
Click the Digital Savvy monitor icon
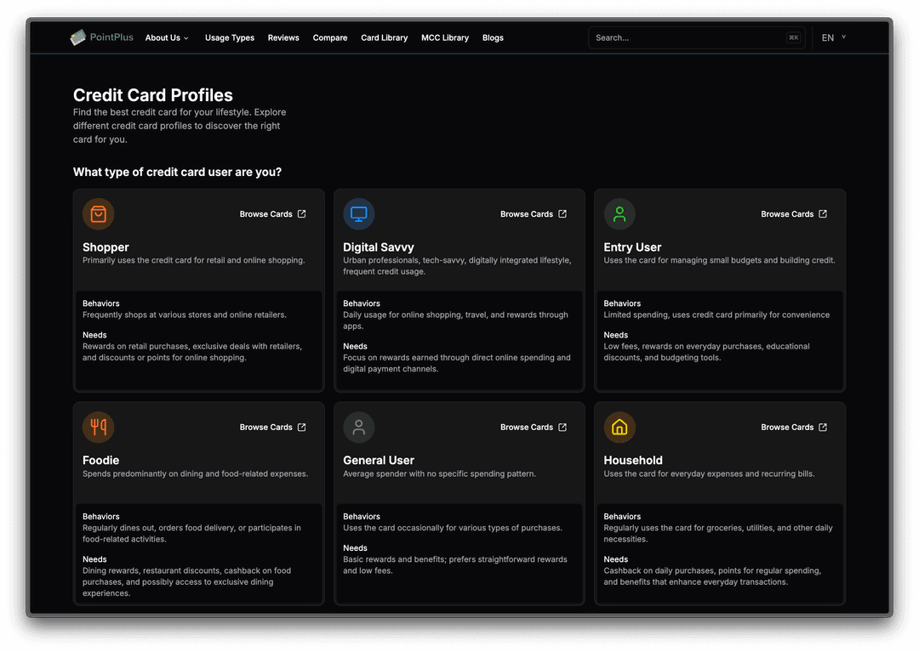[x=358, y=214]
